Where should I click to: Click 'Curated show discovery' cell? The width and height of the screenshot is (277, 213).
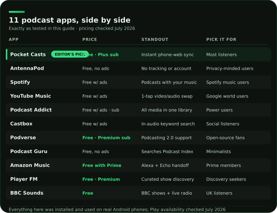(x=168, y=179)
